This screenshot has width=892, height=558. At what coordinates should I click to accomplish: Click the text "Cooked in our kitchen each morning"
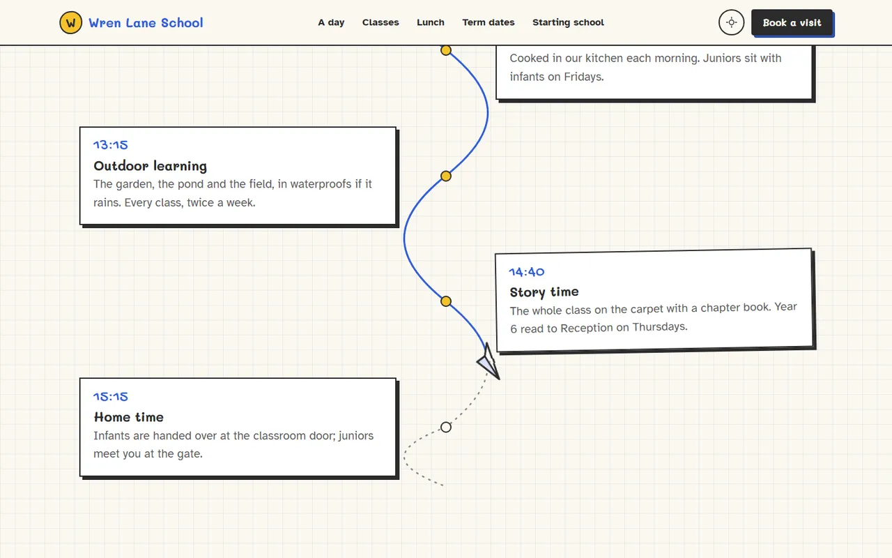point(604,58)
